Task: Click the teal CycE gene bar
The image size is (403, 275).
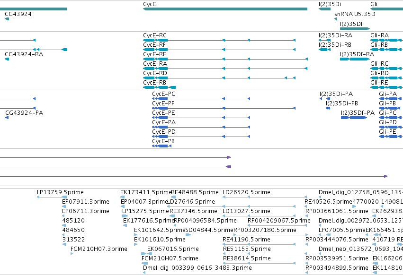Action: click(x=225, y=9)
